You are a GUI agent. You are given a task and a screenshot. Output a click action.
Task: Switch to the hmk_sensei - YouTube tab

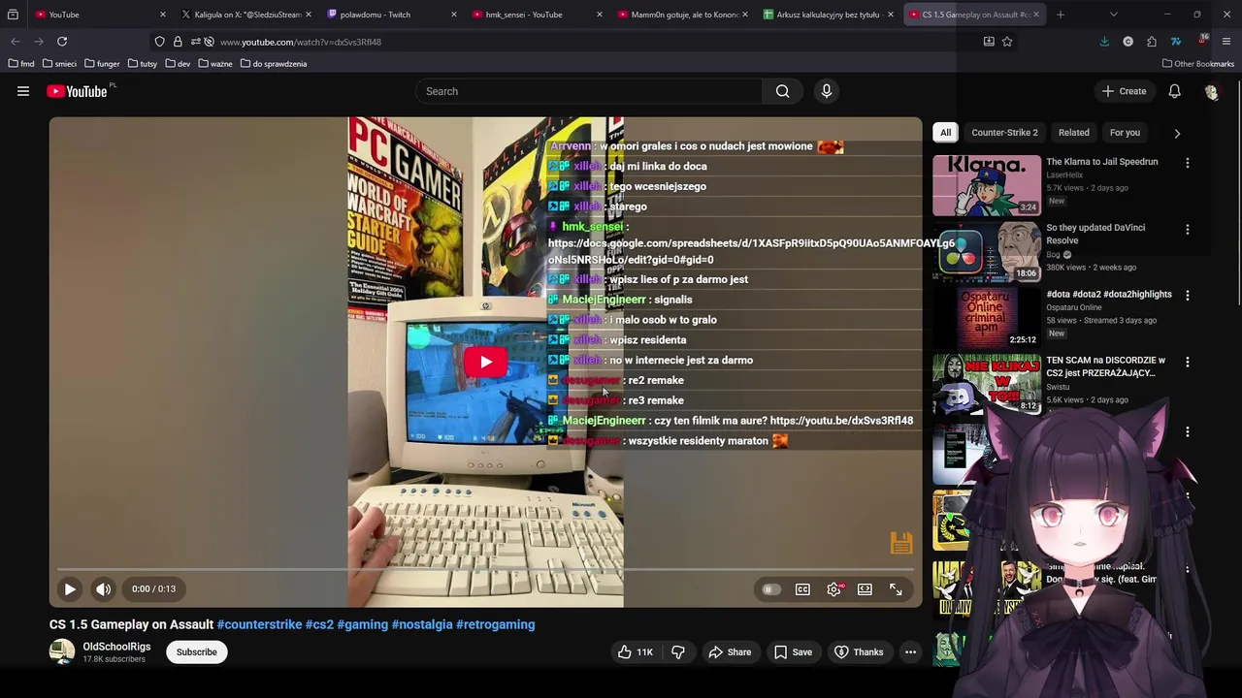coord(535,15)
